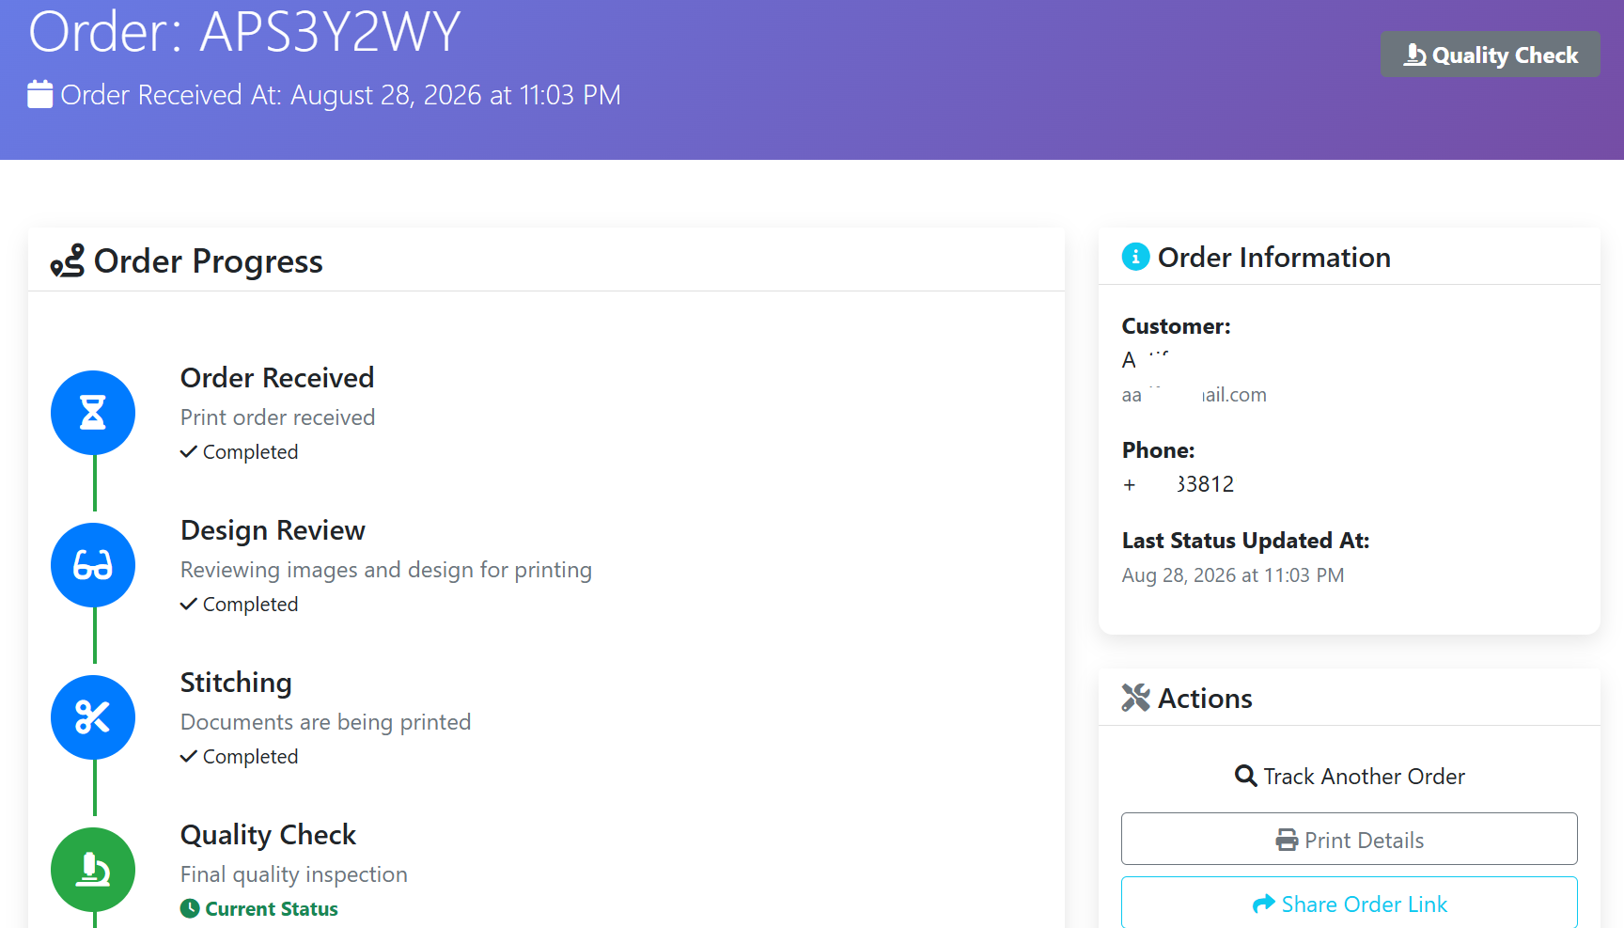
Task: Click the Print Details button
Action: point(1350,839)
